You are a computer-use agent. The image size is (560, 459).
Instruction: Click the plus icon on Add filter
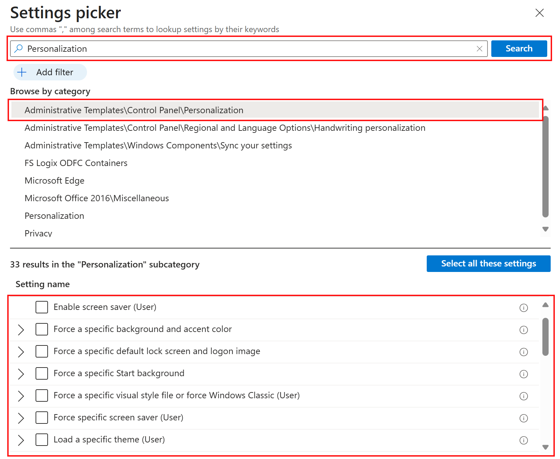click(x=22, y=72)
